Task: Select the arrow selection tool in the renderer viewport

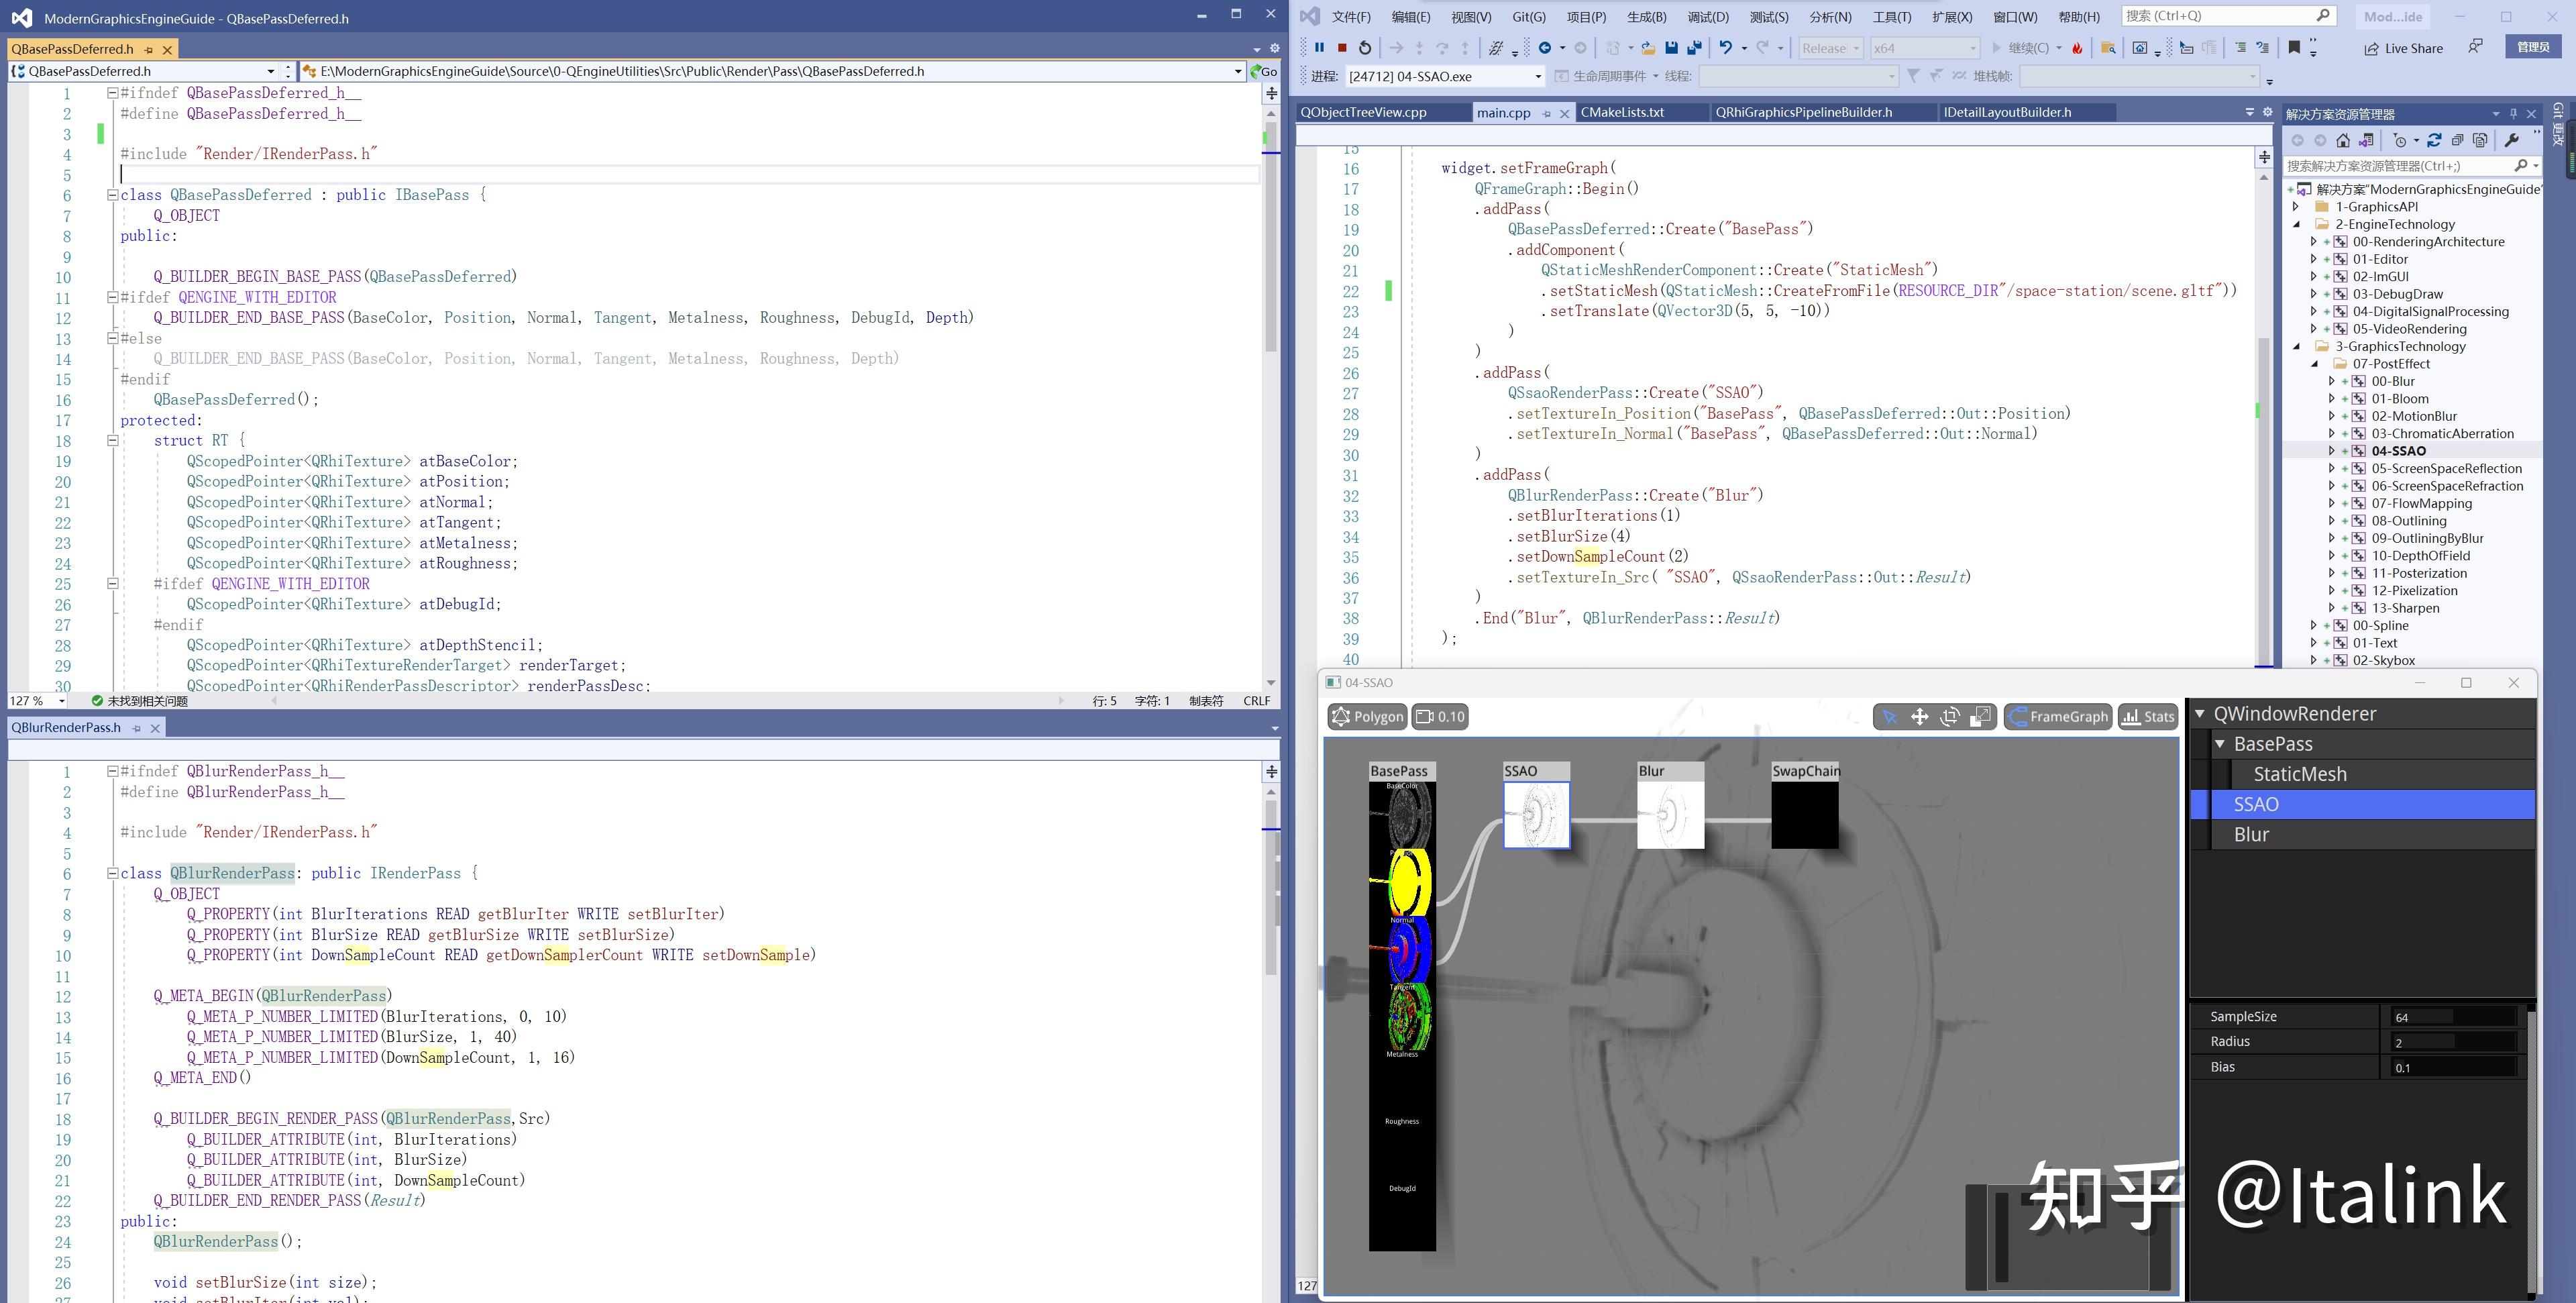Action: [x=1890, y=716]
